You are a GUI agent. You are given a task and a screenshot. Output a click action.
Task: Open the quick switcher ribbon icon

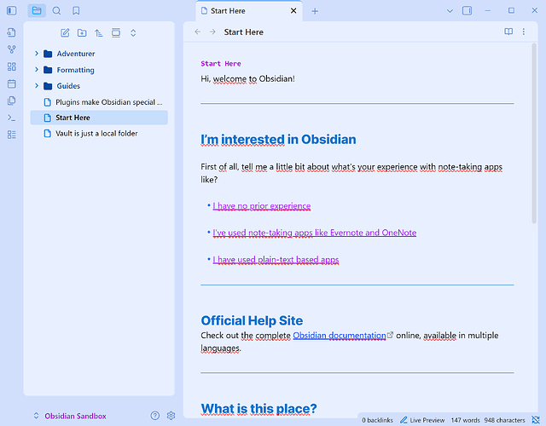point(11,32)
